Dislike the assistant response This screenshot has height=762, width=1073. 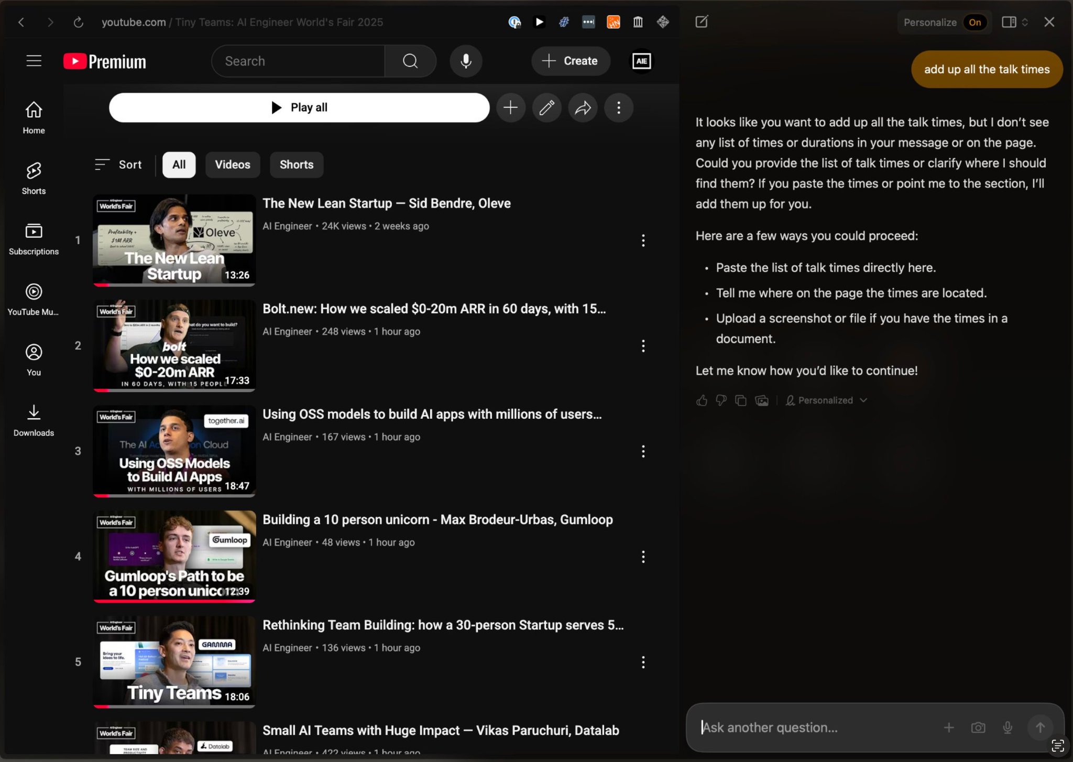(721, 400)
